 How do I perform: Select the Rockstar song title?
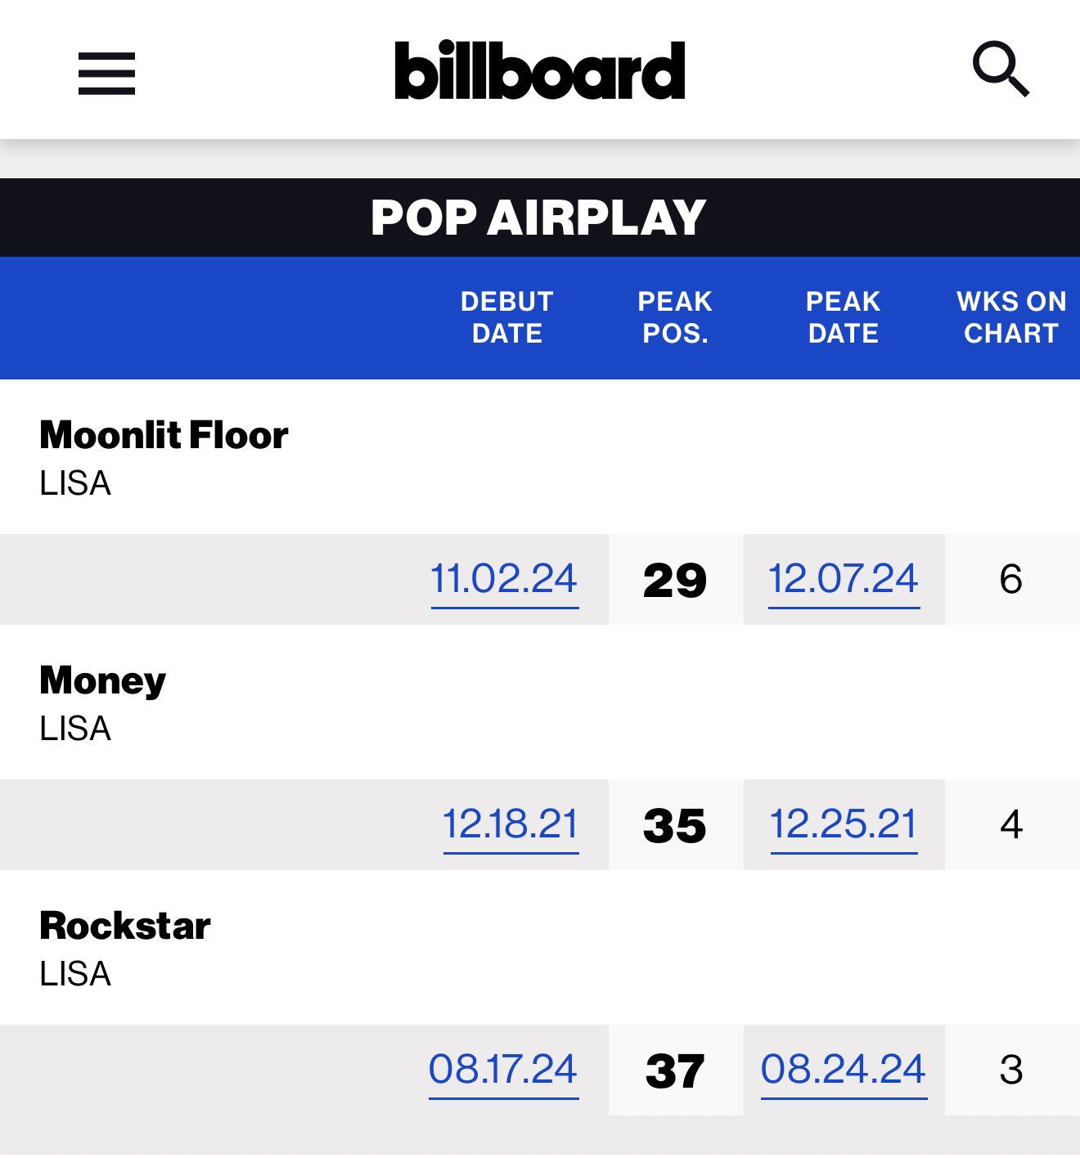point(125,926)
